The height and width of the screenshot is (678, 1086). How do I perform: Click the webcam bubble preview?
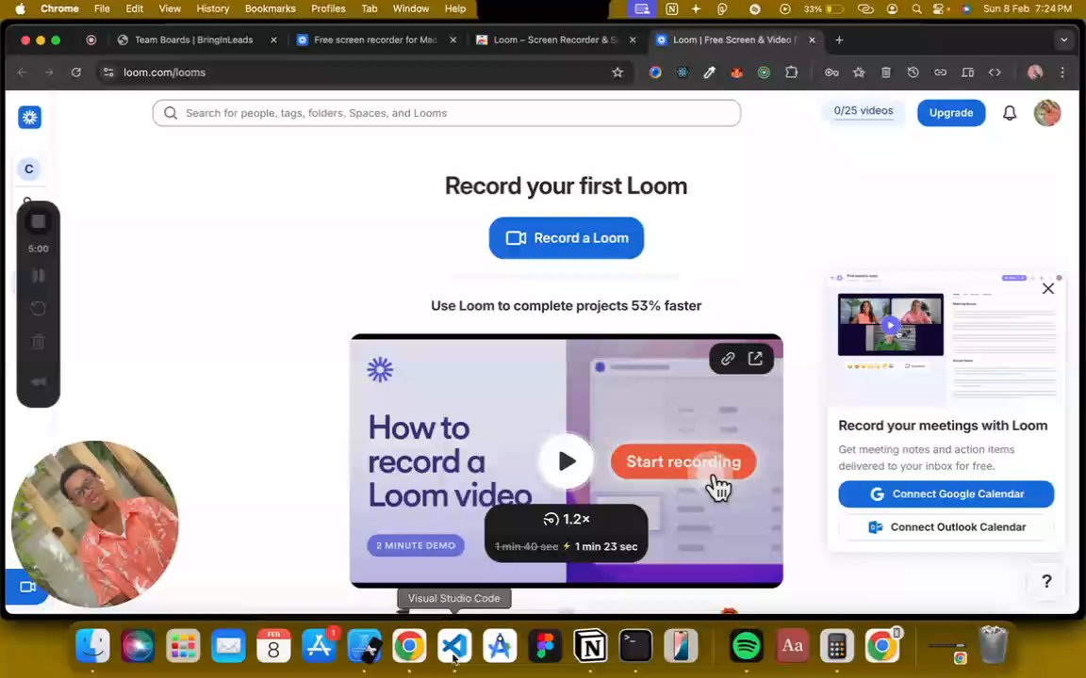pyautogui.click(x=95, y=524)
